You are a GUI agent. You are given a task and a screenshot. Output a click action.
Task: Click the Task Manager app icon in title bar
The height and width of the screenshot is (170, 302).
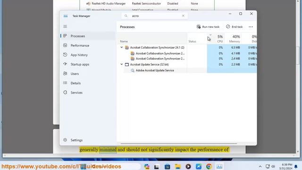pos(66,16)
